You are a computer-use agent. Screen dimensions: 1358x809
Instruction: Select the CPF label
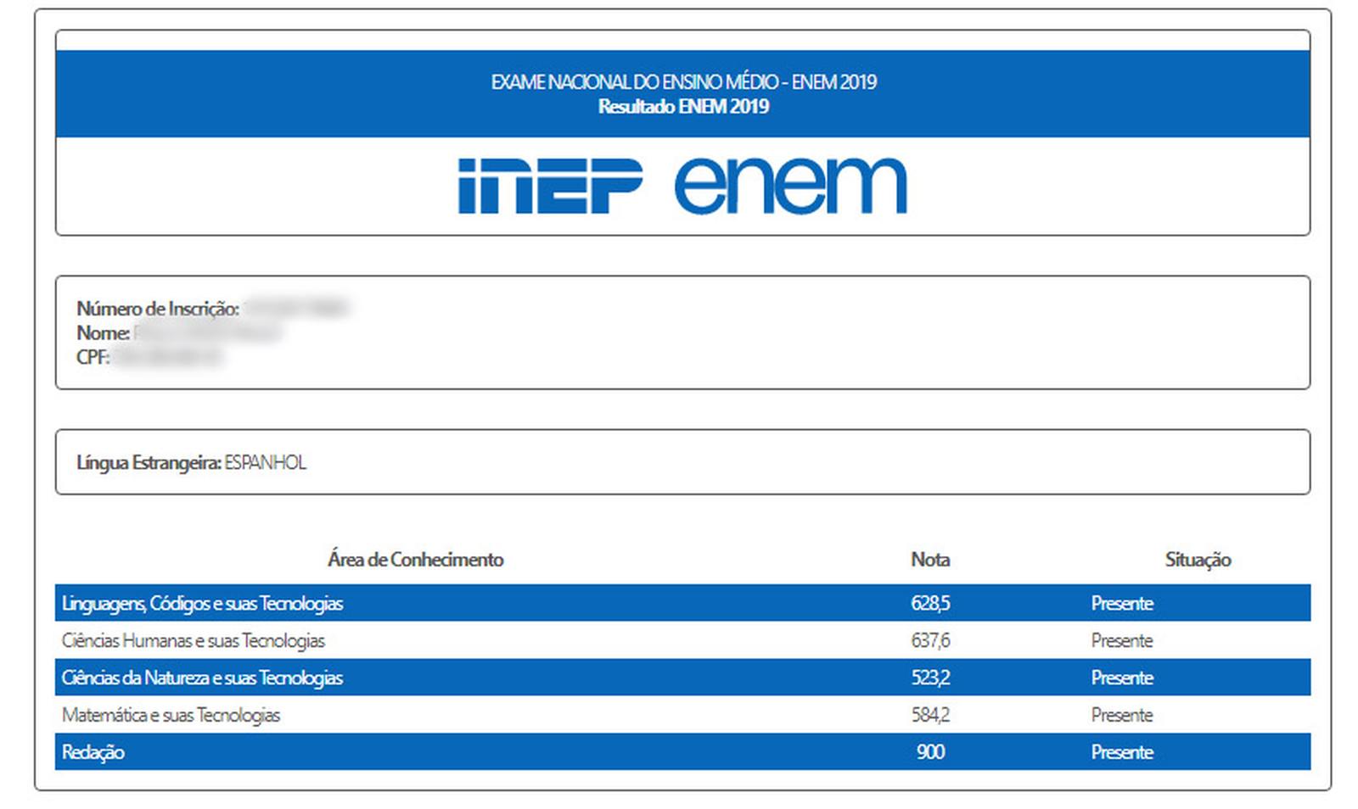(93, 357)
